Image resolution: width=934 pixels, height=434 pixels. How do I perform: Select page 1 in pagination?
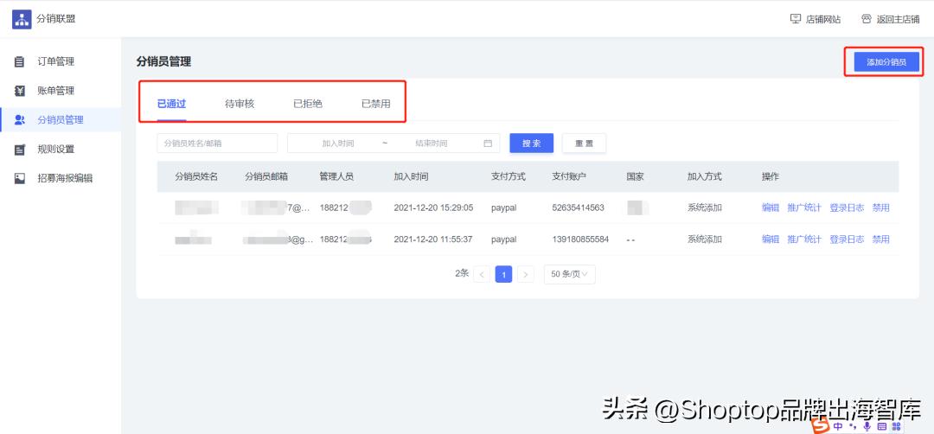pyautogui.click(x=504, y=274)
